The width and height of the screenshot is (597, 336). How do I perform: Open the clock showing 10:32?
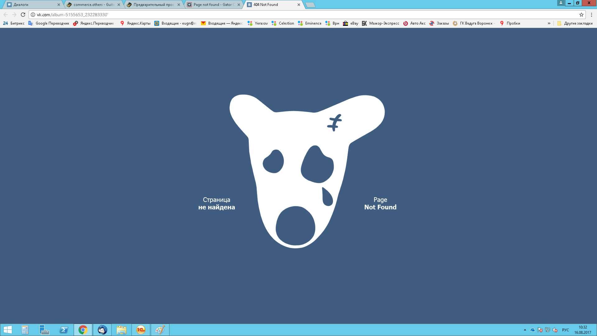pyautogui.click(x=583, y=330)
